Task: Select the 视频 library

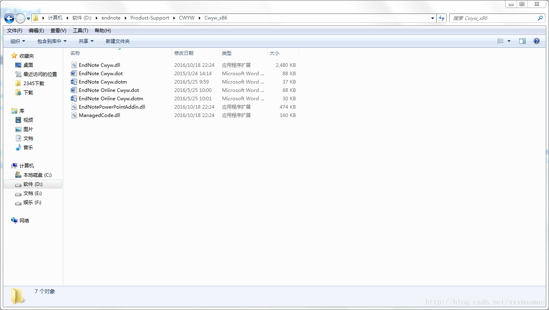Action: click(x=28, y=120)
